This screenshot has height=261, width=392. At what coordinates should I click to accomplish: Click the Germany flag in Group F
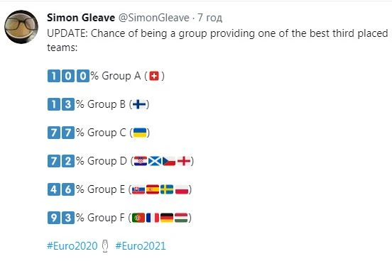pyautogui.click(x=167, y=218)
